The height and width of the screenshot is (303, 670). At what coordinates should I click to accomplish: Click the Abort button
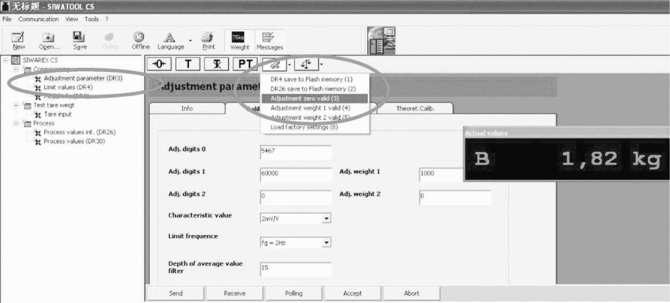(412, 293)
